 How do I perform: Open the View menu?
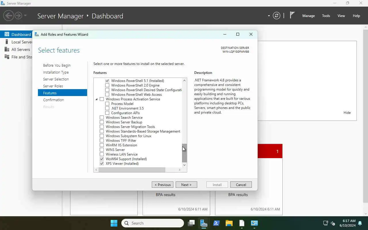pyautogui.click(x=341, y=16)
